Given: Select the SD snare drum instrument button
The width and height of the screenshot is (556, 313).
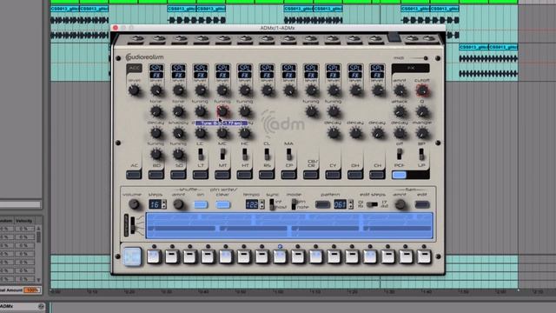Looking at the screenshot, I should [178, 175].
